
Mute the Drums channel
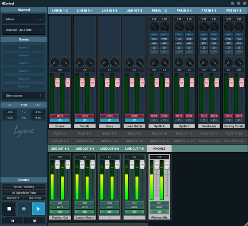[60, 116]
